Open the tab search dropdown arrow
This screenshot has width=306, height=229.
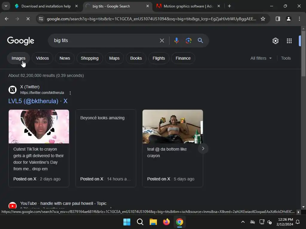6,6
